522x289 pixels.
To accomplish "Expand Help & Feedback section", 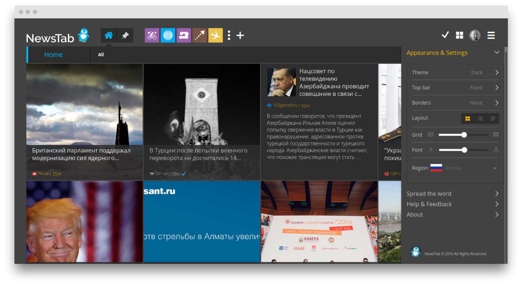I will 452,204.
